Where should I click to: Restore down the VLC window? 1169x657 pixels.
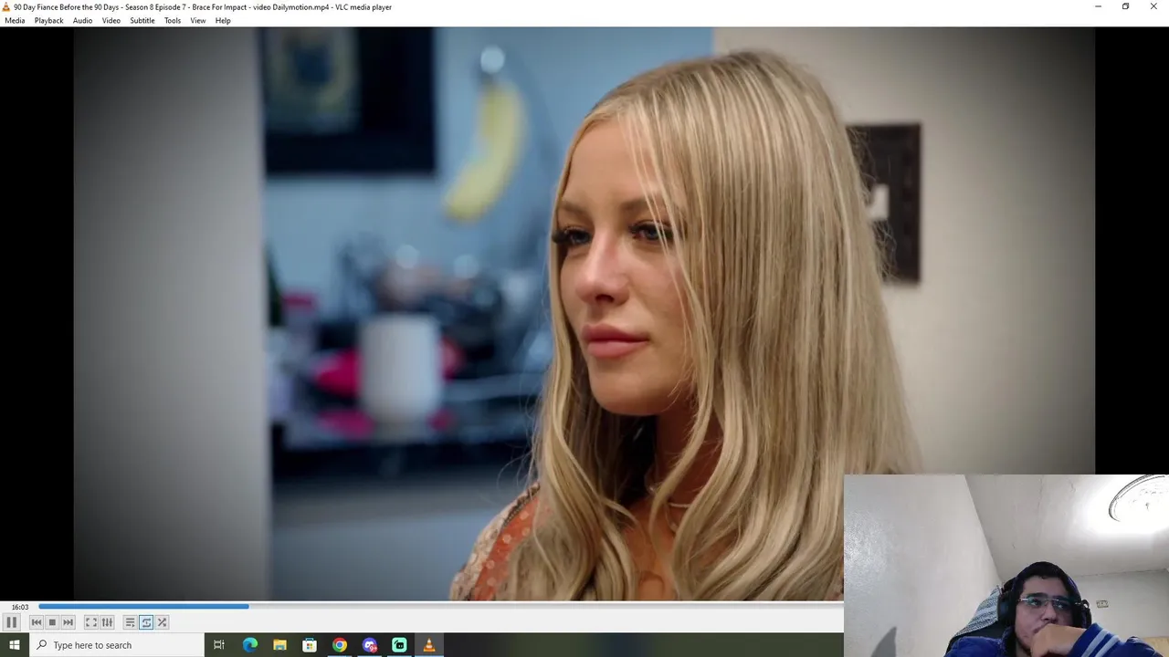click(x=1125, y=6)
